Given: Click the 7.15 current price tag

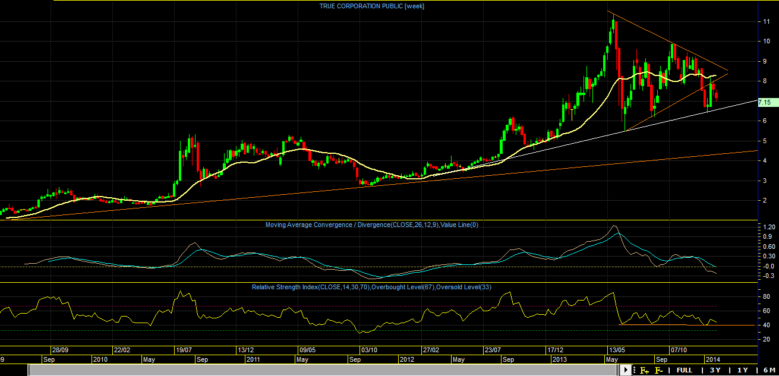Looking at the screenshot, I should tap(767, 102).
